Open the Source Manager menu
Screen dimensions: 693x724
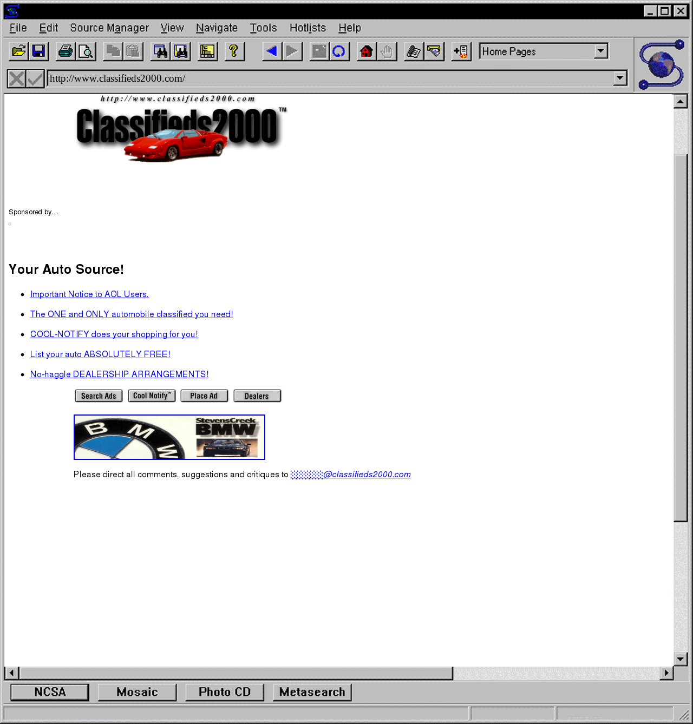pos(109,28)
